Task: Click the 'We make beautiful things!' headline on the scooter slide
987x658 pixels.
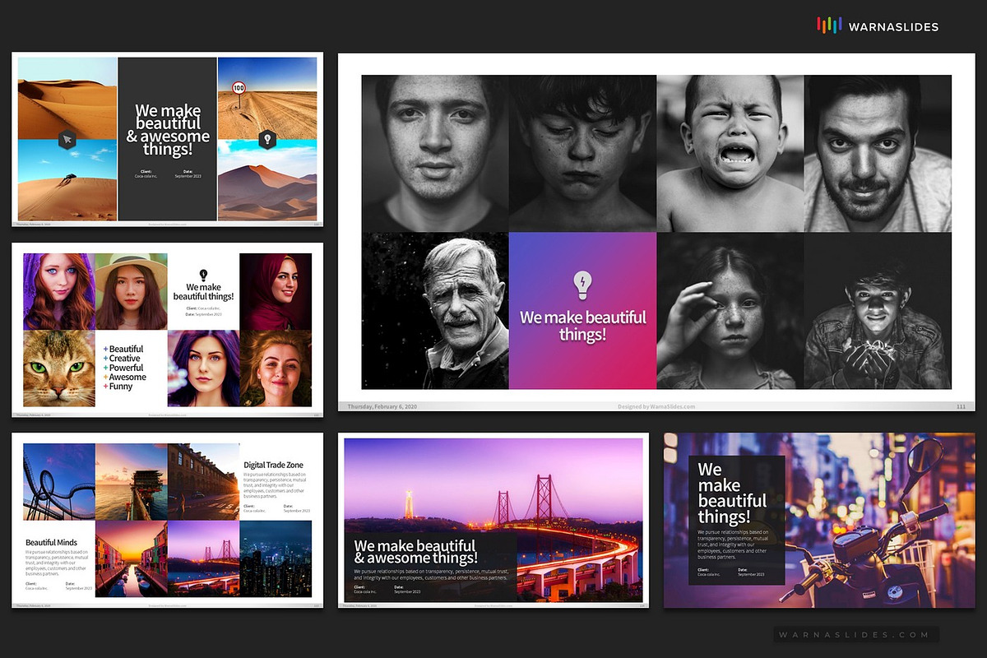Action: tap(732, 493)
